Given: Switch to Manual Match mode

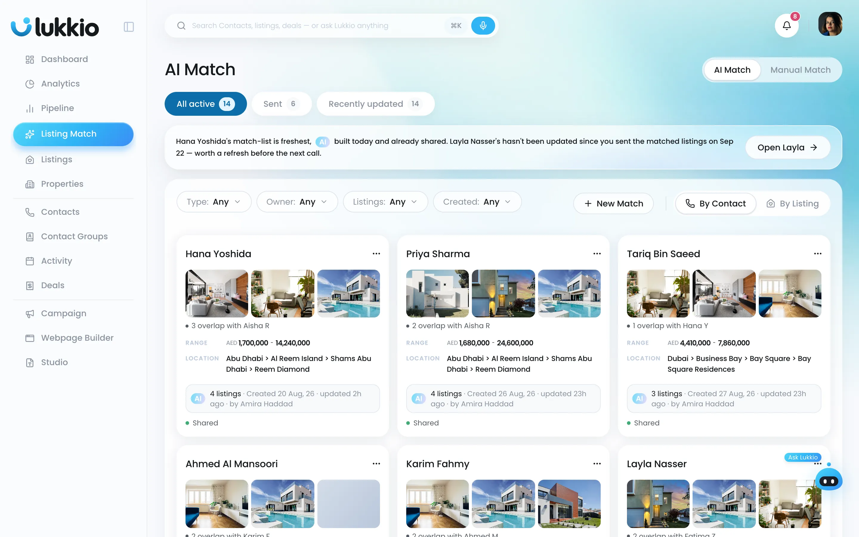Looking at the screenshot, I should tap(801, 70).
